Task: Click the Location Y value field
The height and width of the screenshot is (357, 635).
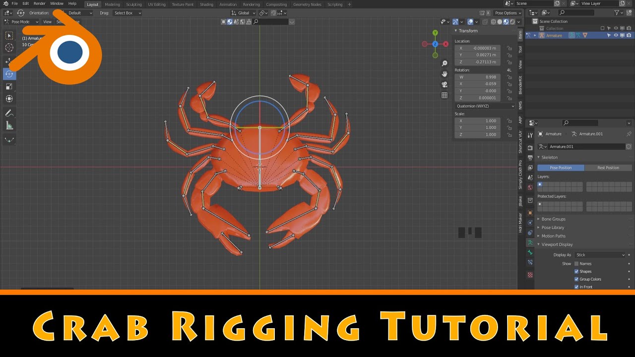Action: [477, 55]
